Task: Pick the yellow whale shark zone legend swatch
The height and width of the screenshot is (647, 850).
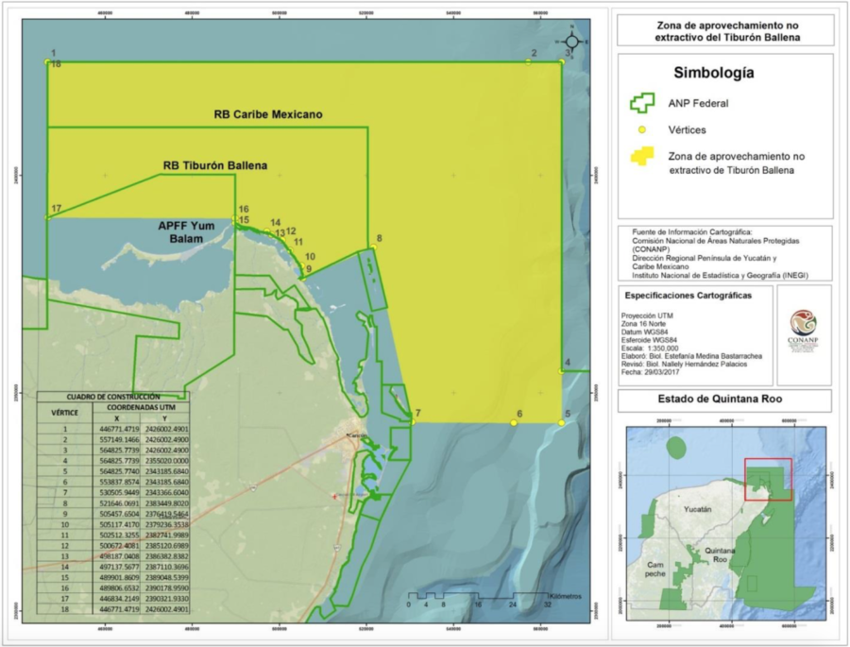Action: tap(642, 157)
